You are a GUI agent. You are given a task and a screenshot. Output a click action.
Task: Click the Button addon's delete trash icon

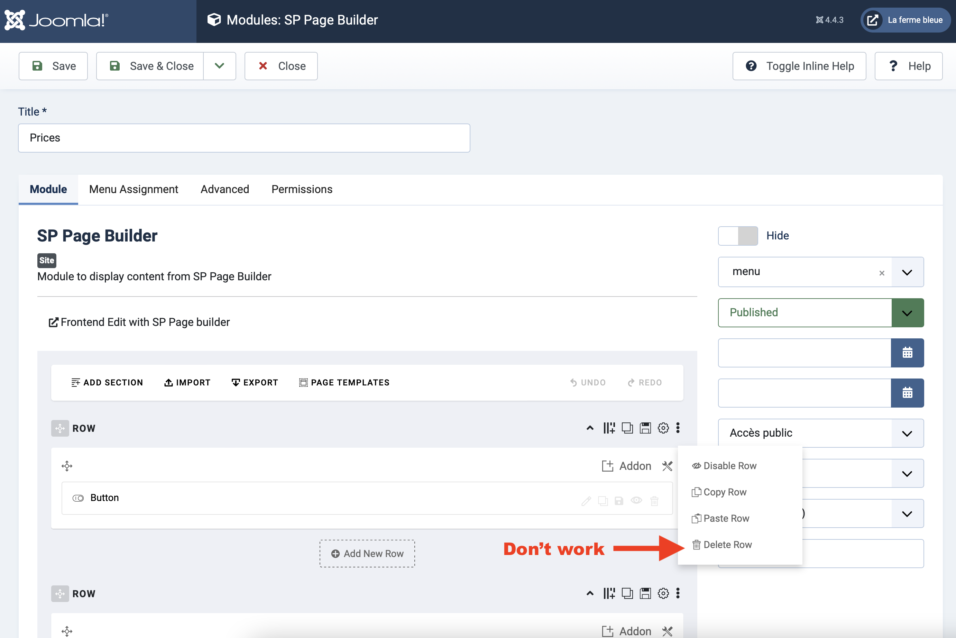pyautogui.click(x=654, y=501)
